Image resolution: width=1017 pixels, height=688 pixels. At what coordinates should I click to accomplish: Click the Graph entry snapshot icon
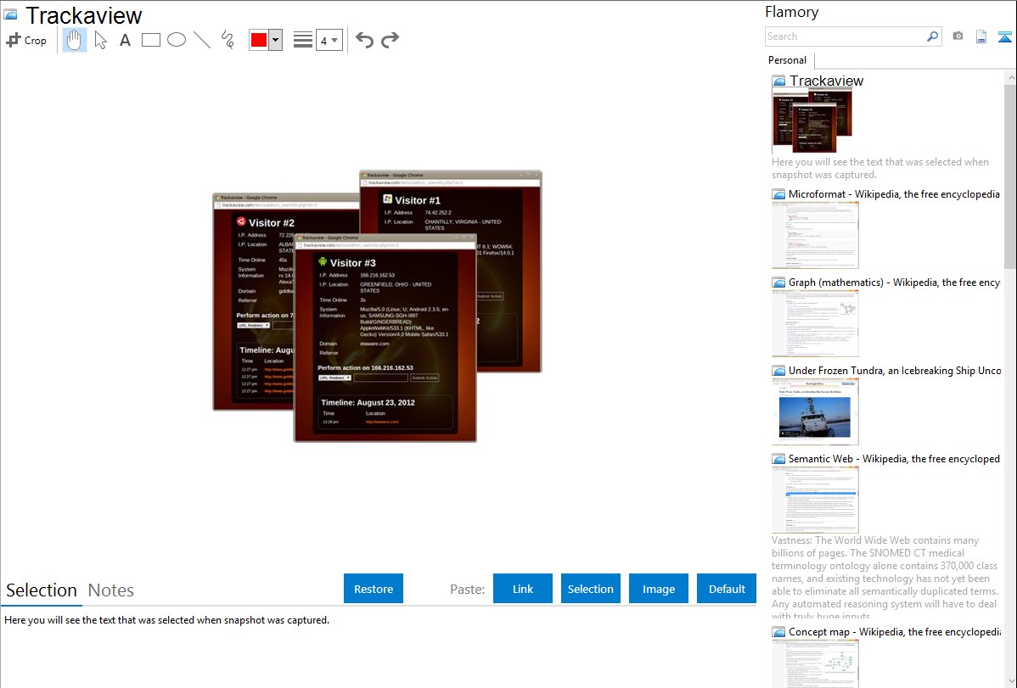(x=778, y=282)
